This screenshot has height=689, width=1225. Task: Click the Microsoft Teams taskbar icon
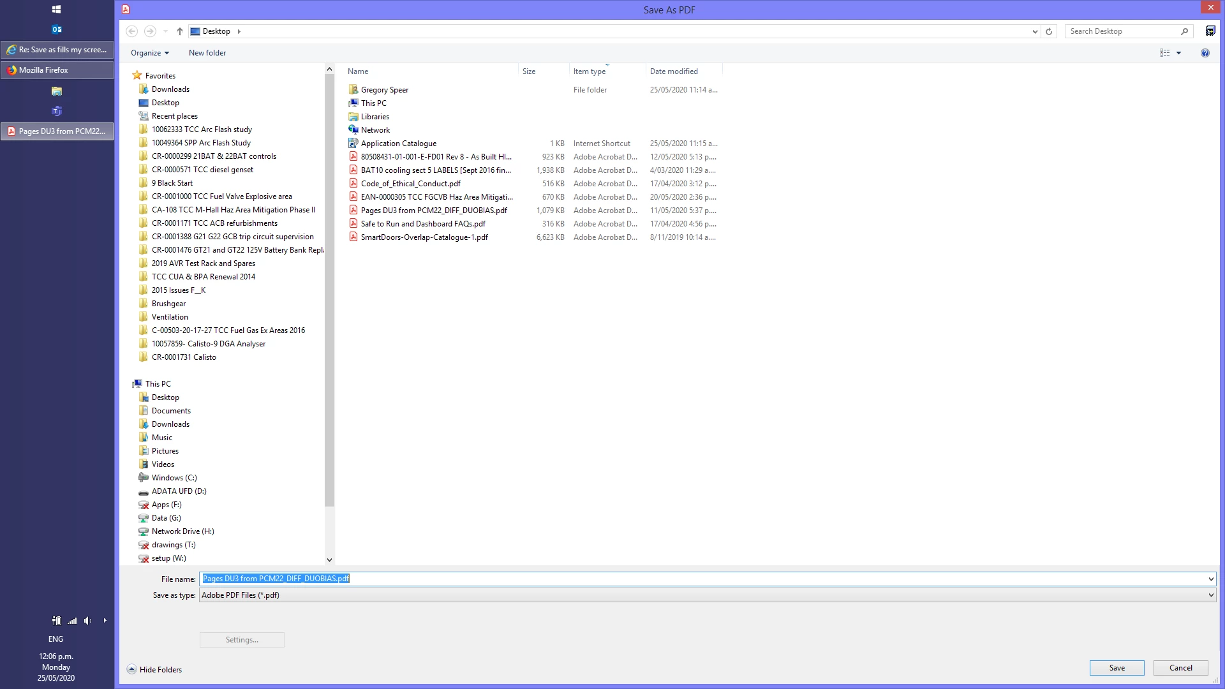[56, 111]
